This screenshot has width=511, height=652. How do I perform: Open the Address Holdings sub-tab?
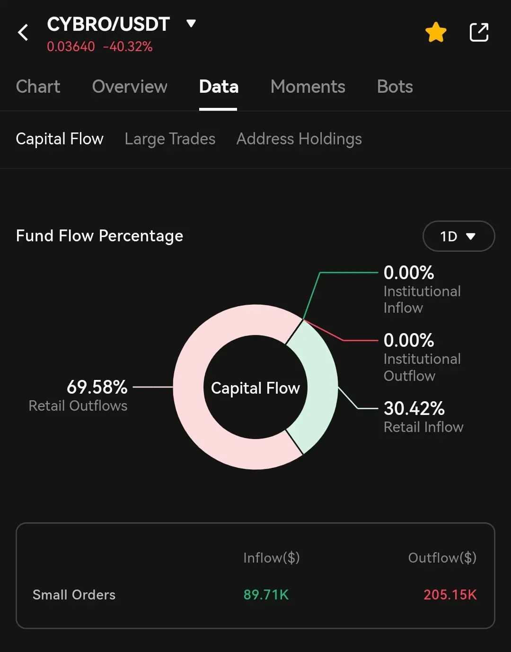[299, 139]
